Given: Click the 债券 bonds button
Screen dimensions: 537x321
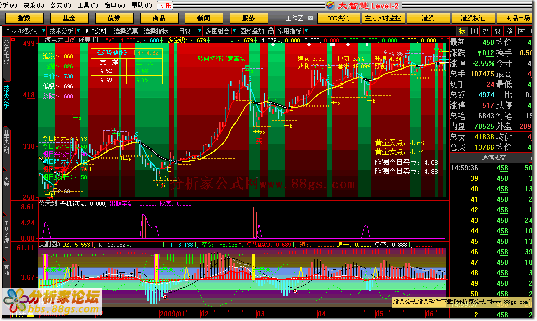Looking at the screenshot, I should [114, 18].
